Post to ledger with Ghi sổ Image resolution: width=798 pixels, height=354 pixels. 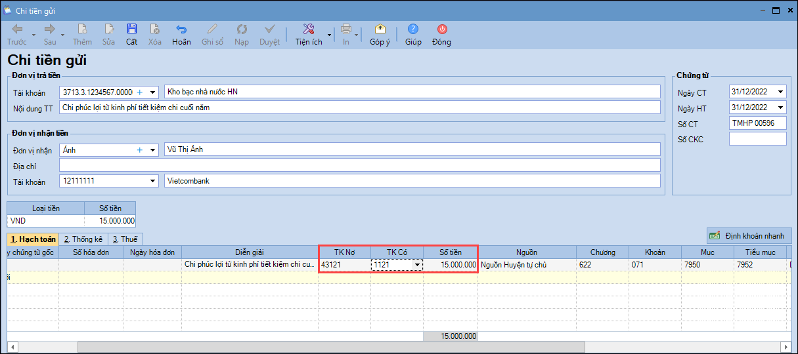pos(212,35)
